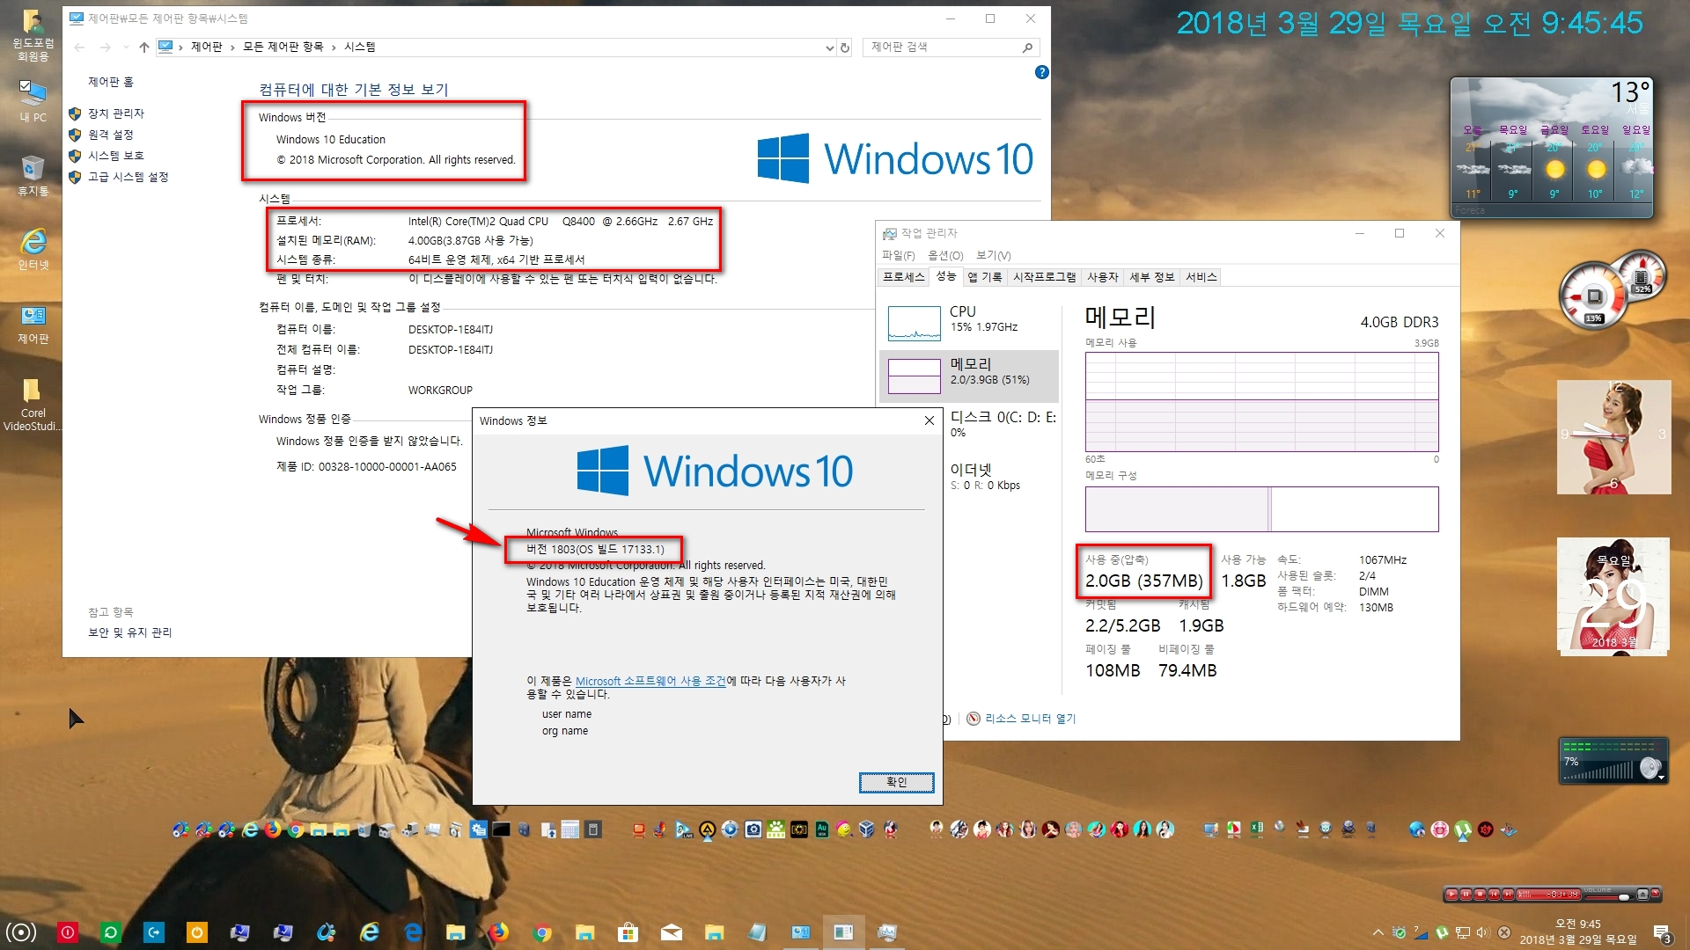The height and width of the screenshot is (950, 1690).
Task: Go to Control Panel Home (제어판 홈)
Action: 110,82
